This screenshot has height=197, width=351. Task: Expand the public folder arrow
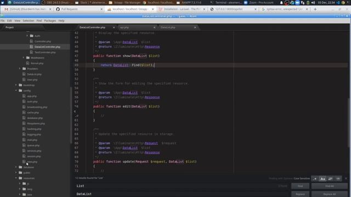(16, 173)
